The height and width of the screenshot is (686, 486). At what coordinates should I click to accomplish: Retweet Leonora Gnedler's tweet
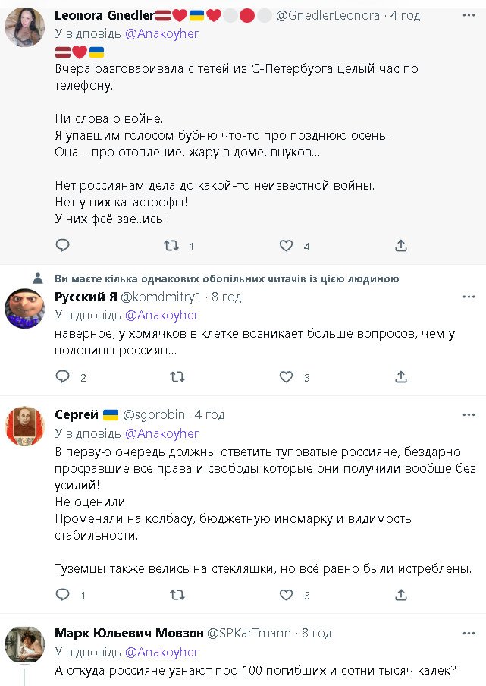172,245
